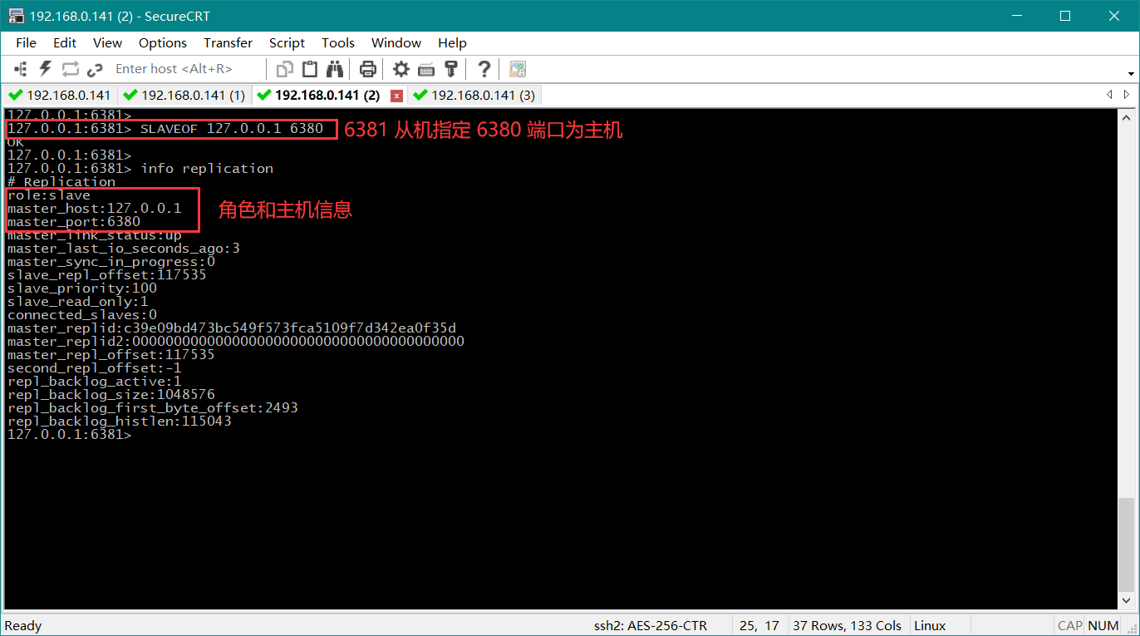Open Session Options gear icon

click(x=401, y=69)
